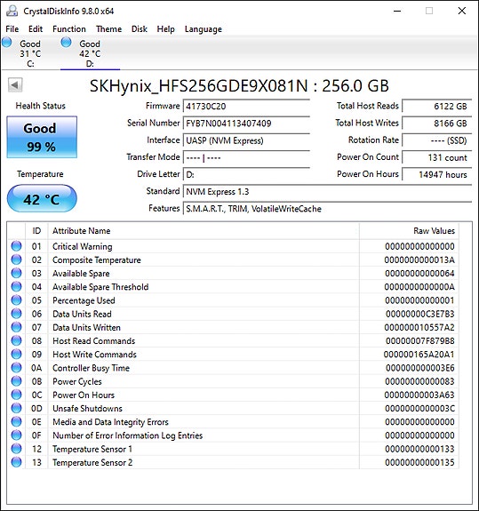The image size is (479, 511).
Task: Click the Serial Number field
Action: point(246,124)
